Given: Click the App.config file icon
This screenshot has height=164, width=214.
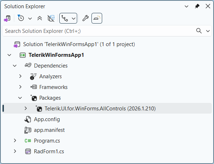Looking at the screenshot, I should coord(28,119).
